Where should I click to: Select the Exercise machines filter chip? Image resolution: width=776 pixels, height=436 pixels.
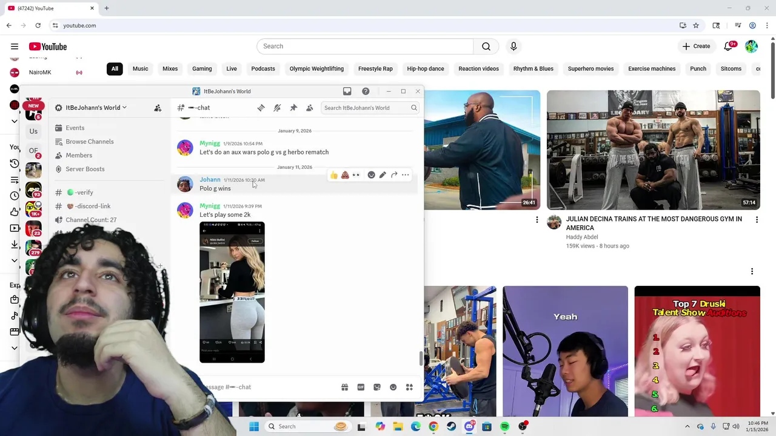click(652, 69)
